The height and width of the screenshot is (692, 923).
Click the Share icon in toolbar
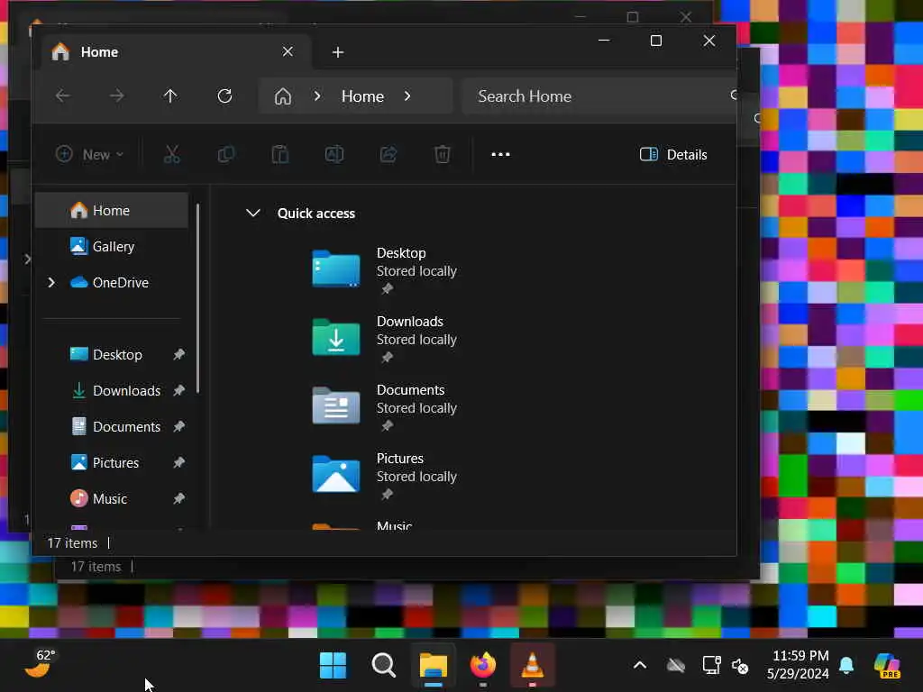point(388,155)
